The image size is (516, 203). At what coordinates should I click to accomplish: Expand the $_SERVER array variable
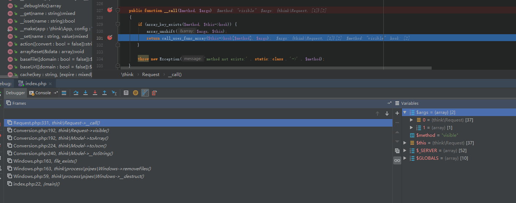[x=405, y=151]
